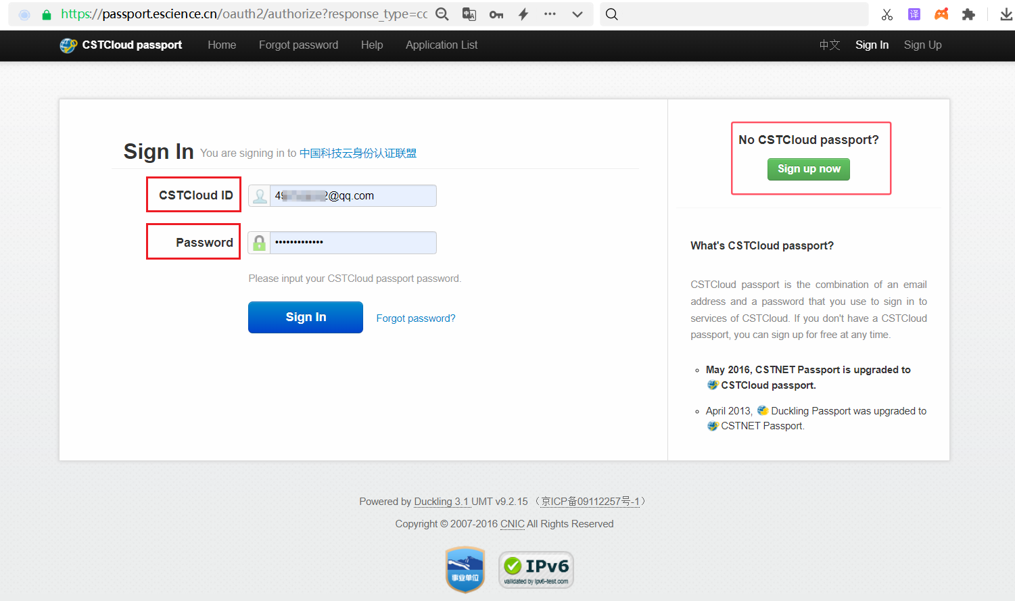Viewport: 1015px width, 601px height.
Task: Click the CSTCloud passport globe logo icon
Action: [x=68, y=45]
